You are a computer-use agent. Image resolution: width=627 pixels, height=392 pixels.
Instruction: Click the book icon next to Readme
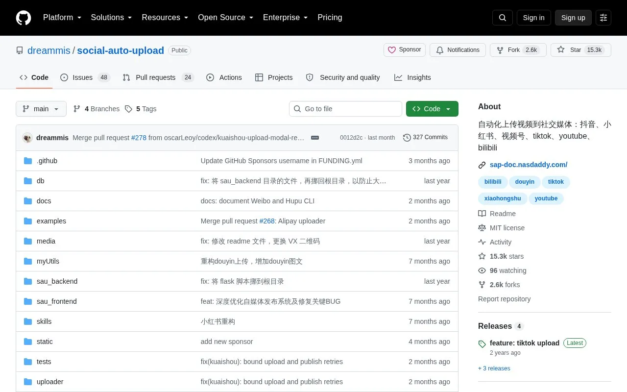click(482, 214)
